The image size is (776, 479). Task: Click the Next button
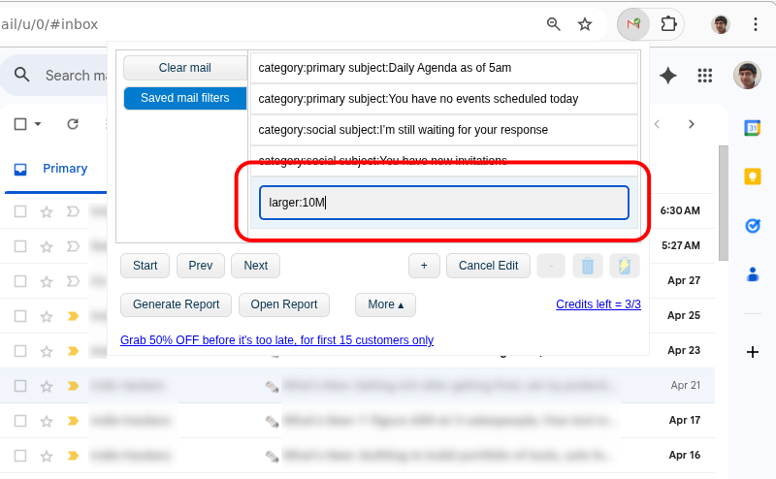pos(255,266)
